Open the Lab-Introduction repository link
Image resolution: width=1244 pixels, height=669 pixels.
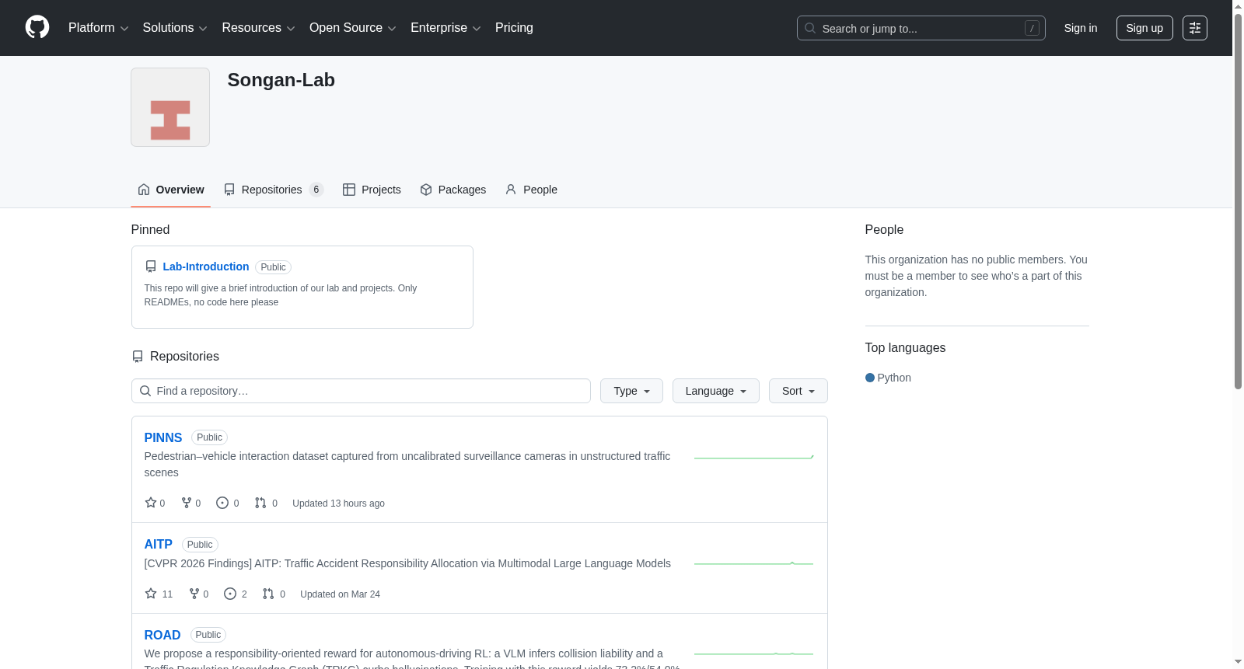coord(206,267)
